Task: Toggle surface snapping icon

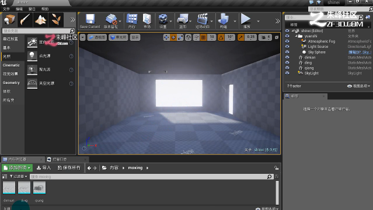Action: 197,37
